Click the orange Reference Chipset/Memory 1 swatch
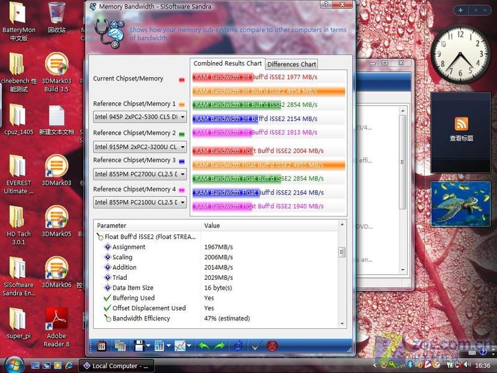Image resolution: width=497 pixels, height=373 pixels. 181,104
